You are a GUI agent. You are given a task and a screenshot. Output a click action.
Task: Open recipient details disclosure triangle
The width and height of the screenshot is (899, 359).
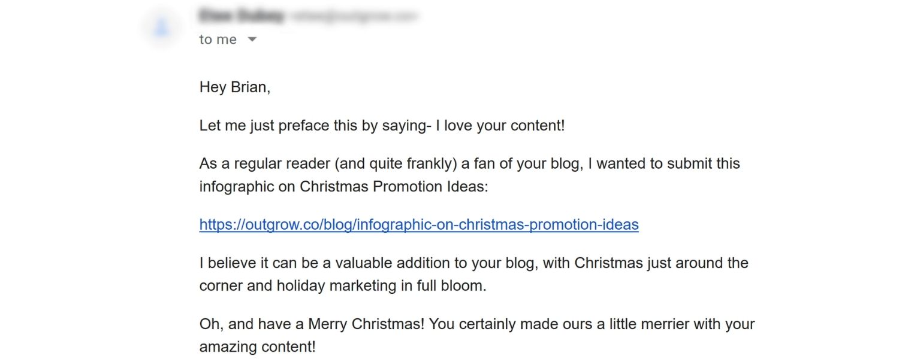click(x=252, y=39)
